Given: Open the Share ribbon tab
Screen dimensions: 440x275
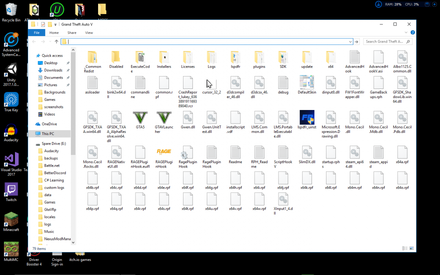Looking at the screenshot, I should click(x=72, y=33).
